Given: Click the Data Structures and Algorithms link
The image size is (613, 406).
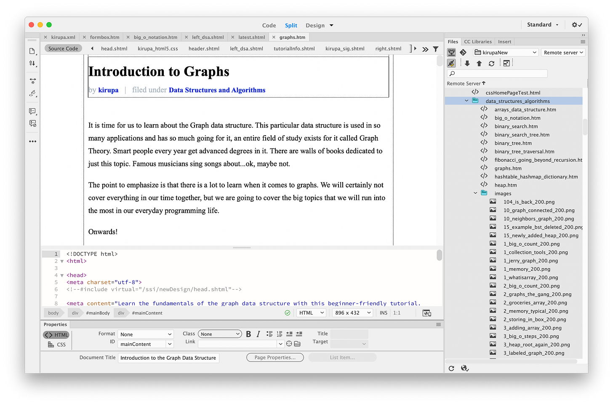Looking at the screenshot, I should pyautogui.click(x=217, y=90).
